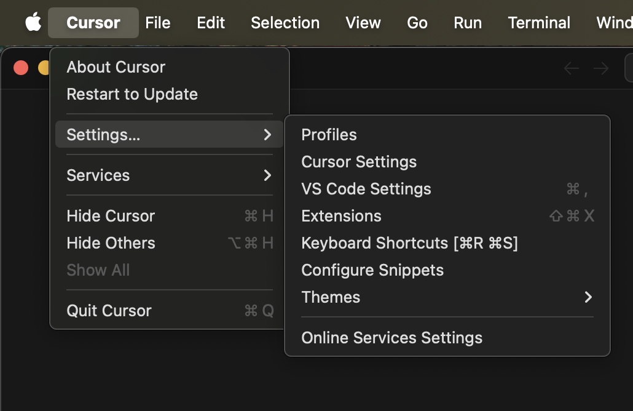
Task: Open Online Services Settings
Action: pos(391,337)
